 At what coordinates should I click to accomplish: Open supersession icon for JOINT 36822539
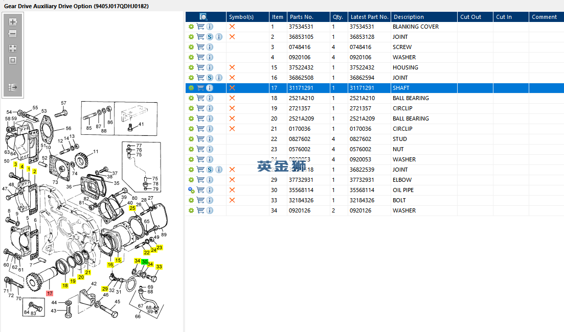click(210, 170)
